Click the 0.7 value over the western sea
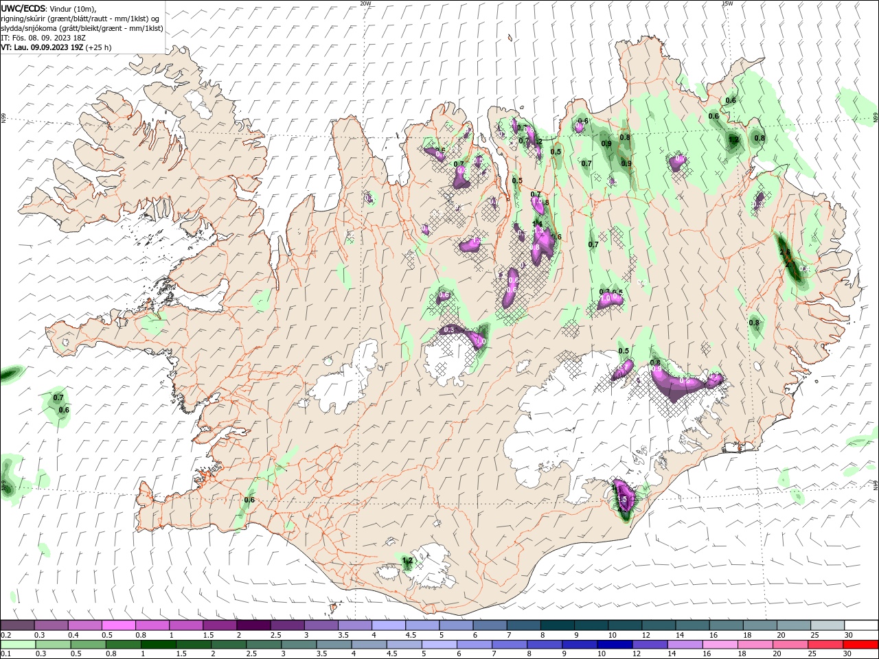 pyautogui.click(x=58, y=397)
